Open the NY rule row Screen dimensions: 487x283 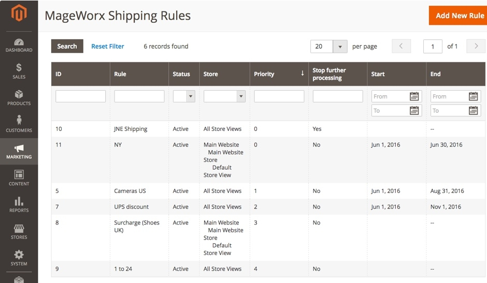coord(268,160)
